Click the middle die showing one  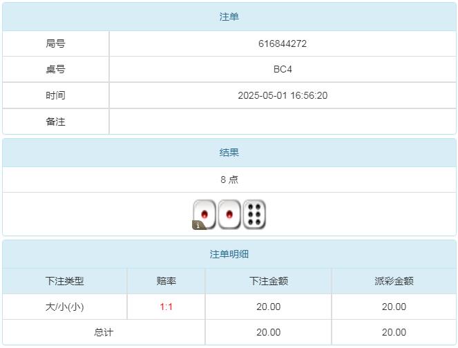tap(229, 214)
